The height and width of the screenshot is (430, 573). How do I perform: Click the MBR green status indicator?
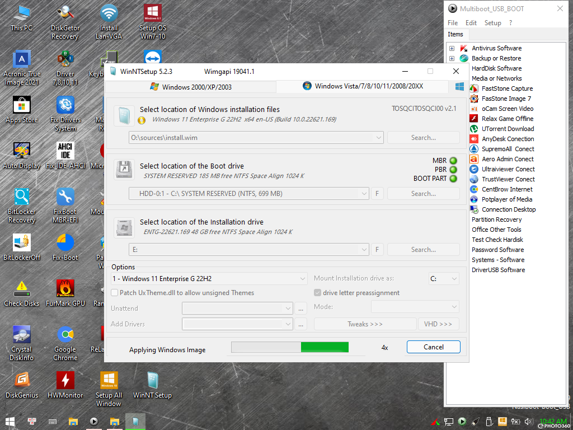tap(453, 161)
